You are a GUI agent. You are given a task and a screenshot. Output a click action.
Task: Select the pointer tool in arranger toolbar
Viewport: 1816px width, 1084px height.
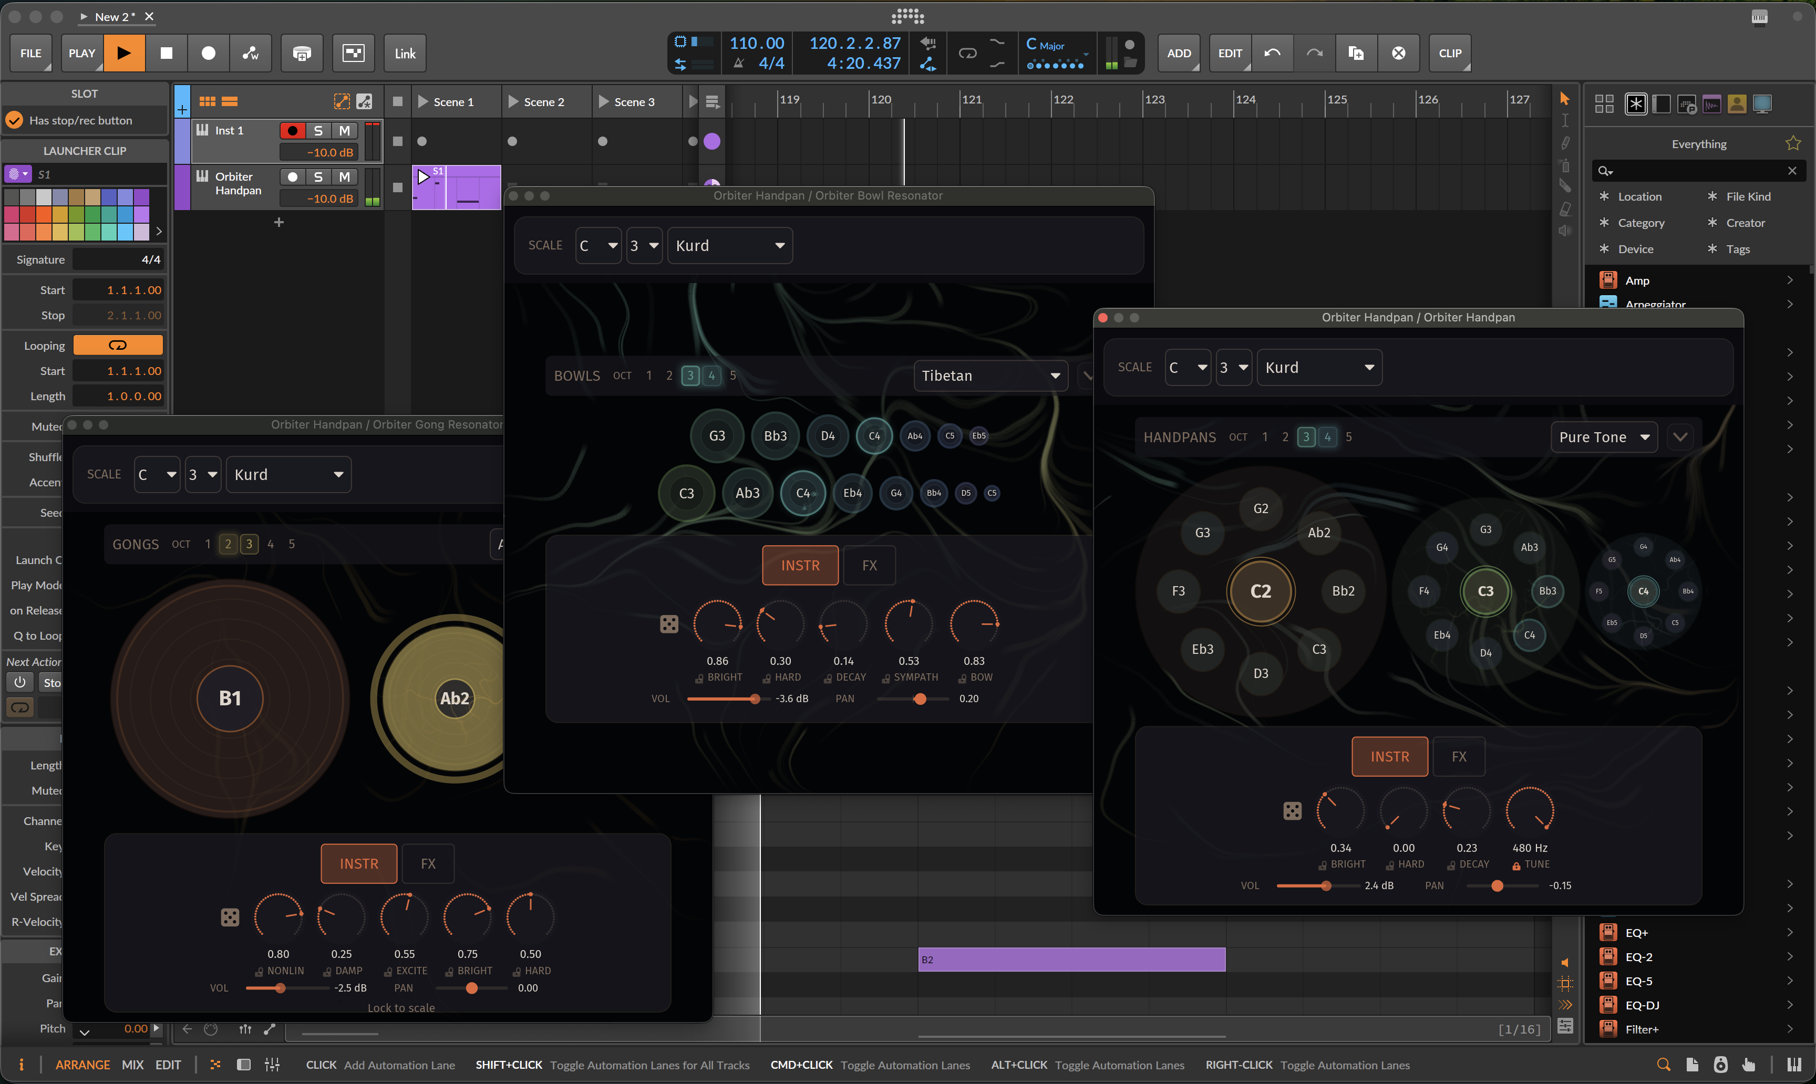1565,98
